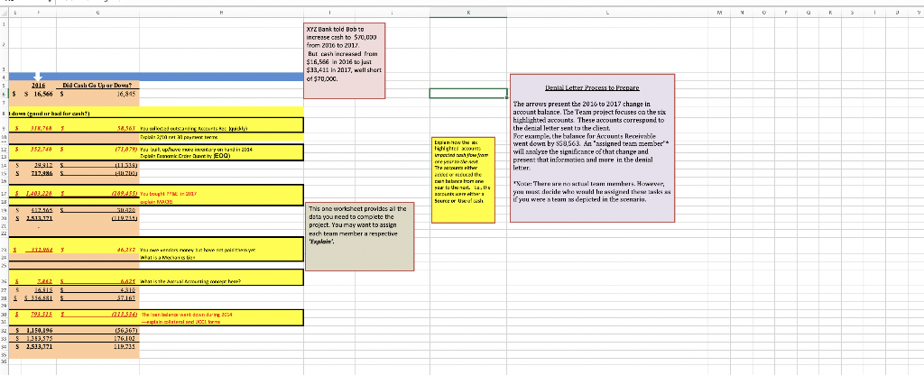
Task: Click the cell with value 412,565
Action: pyautogui.click(x=42, y=209)
